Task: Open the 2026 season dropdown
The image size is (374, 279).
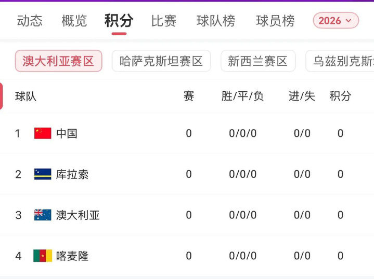Action: point(336,21)
